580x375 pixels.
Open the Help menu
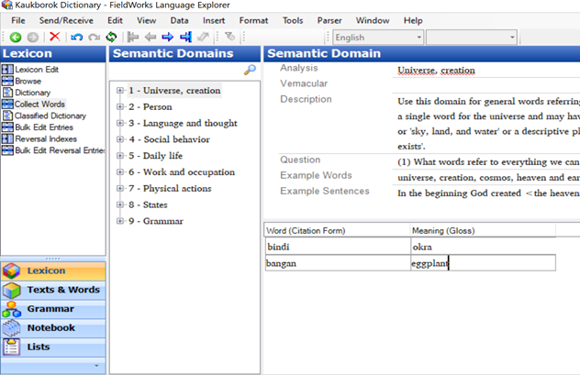tap(413, 21)
